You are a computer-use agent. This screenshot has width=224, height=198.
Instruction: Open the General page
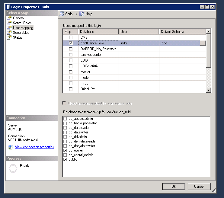(19, 18)
